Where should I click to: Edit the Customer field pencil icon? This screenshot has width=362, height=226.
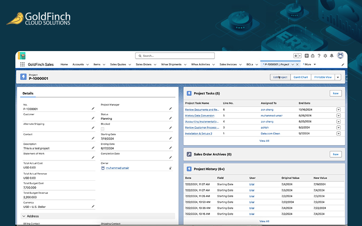pyautogui.click(x=93, y=118)
